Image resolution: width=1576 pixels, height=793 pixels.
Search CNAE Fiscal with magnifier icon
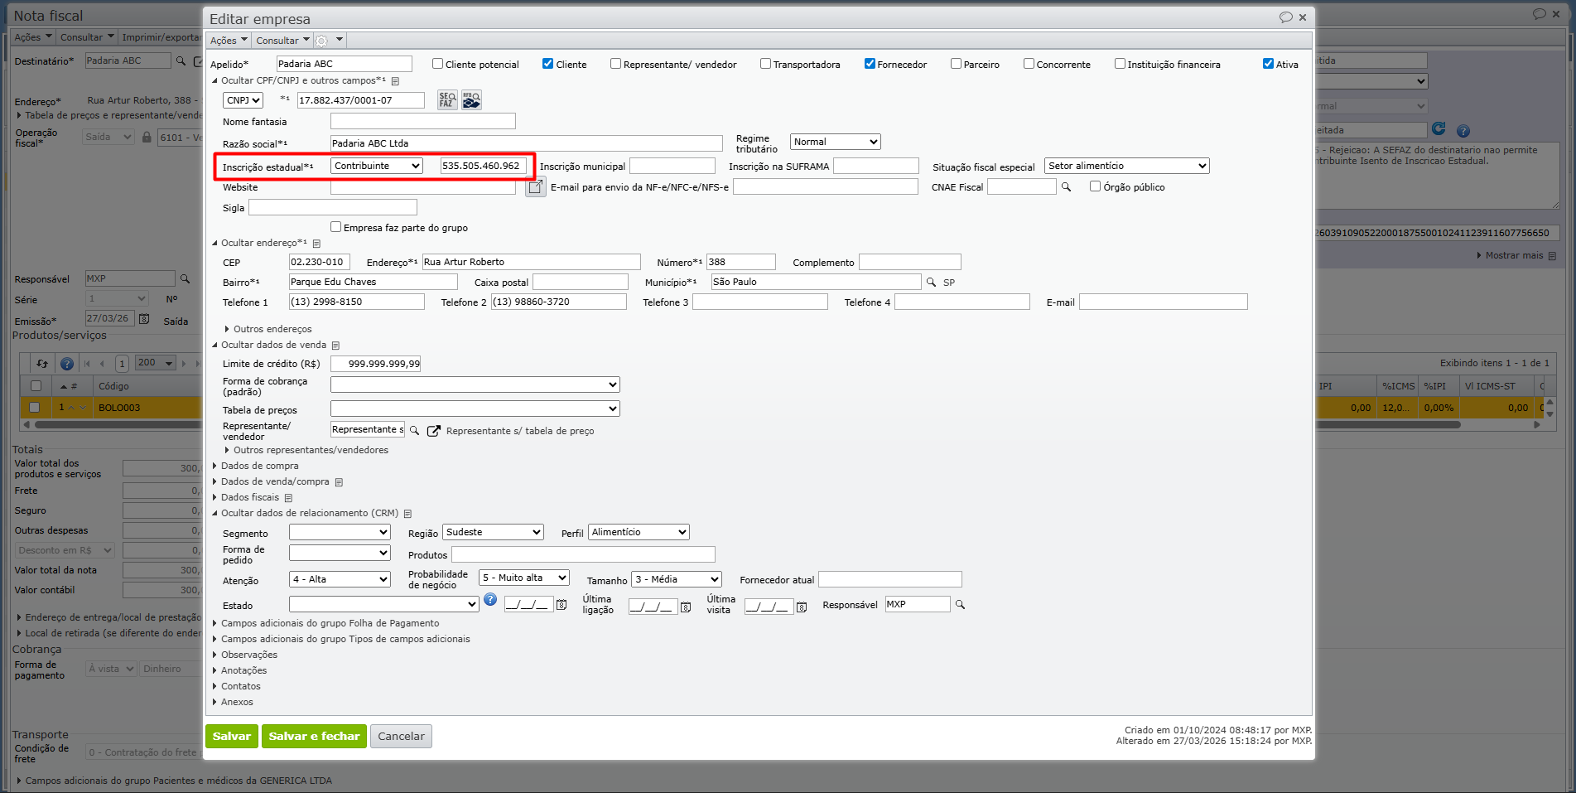pyautogui.click(x=1067, y=187)
